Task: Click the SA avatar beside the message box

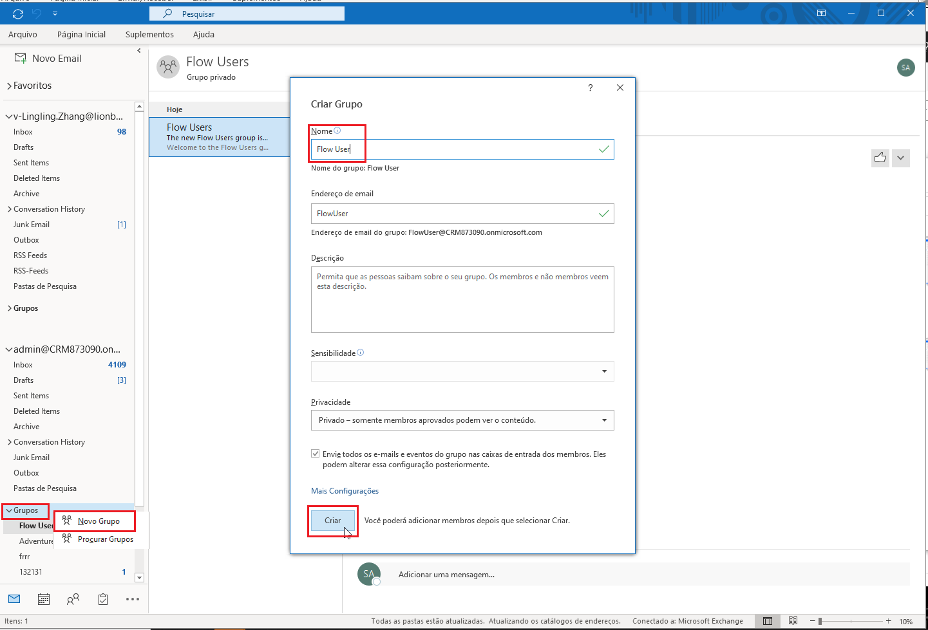Action: (369, 574)
